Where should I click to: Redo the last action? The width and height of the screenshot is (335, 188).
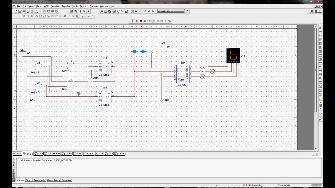click(x=57, y=11)
